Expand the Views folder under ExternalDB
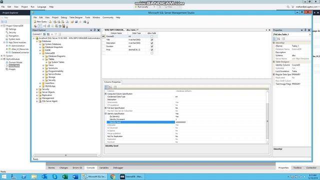Screen dimensions: 320x180 [43, 65]
